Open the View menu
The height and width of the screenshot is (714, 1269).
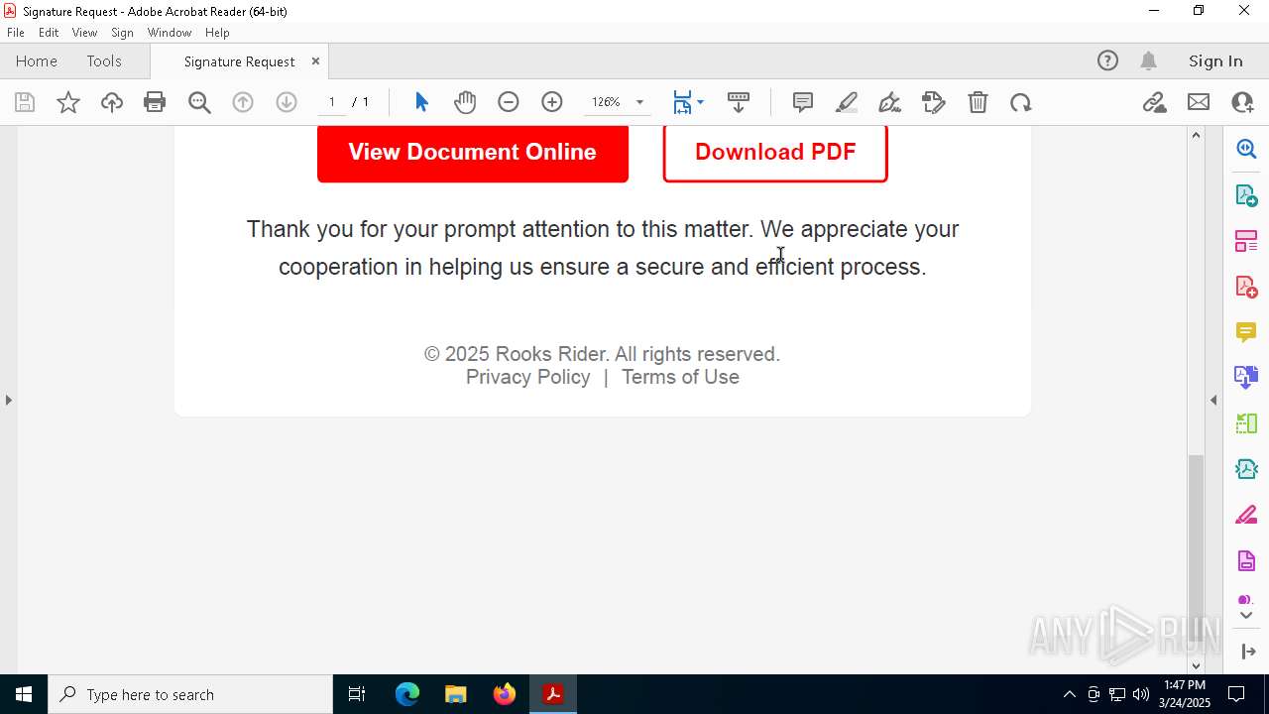coord(85,33)
